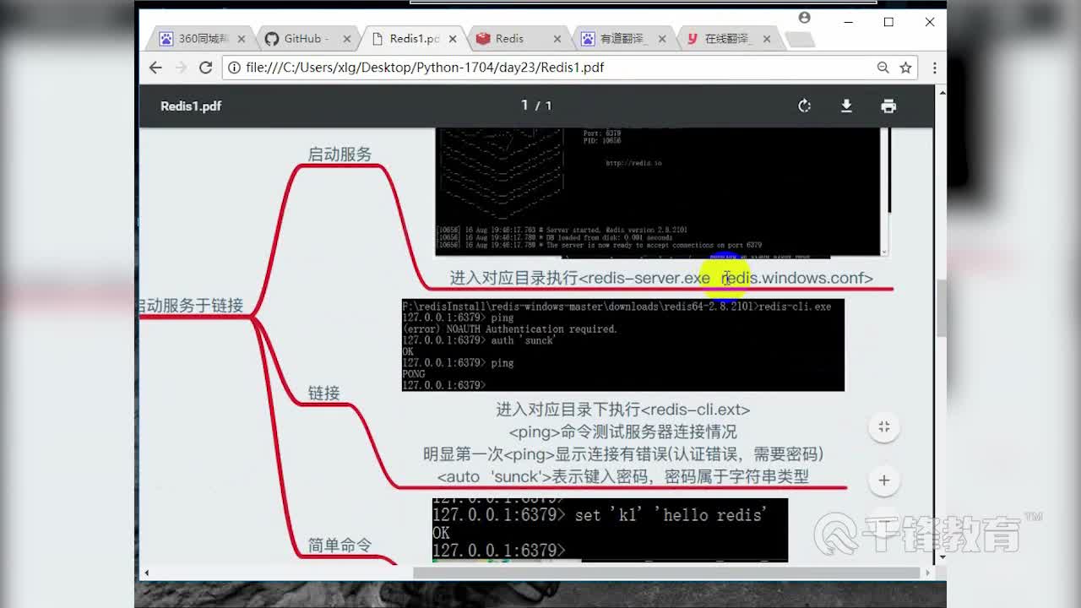Navigate back using the back arrow
1081x608 pixels.
point(155,67)
